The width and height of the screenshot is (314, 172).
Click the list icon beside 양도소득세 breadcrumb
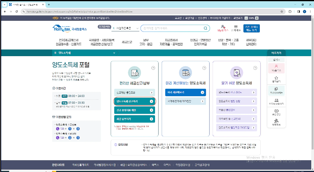55,53
